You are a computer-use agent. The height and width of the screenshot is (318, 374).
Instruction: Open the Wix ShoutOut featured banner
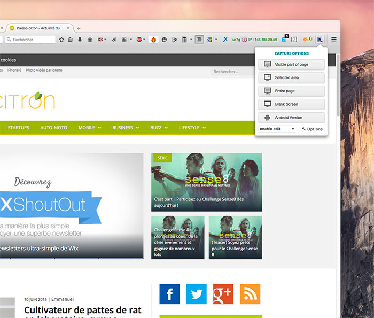tap(72, 206)
